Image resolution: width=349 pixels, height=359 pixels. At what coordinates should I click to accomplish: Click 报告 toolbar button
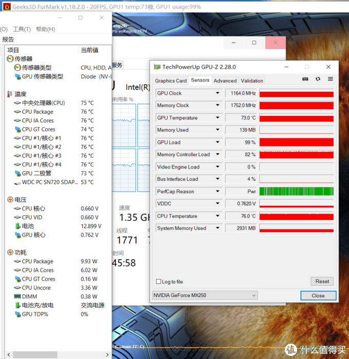(8, 39)
